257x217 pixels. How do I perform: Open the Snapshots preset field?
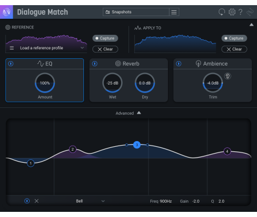point(136,12)
